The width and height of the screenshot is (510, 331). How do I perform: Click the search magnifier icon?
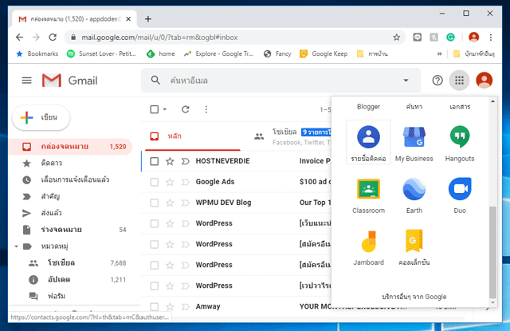pos(155,80)
